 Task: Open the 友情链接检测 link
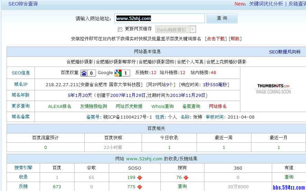[93, 106]
